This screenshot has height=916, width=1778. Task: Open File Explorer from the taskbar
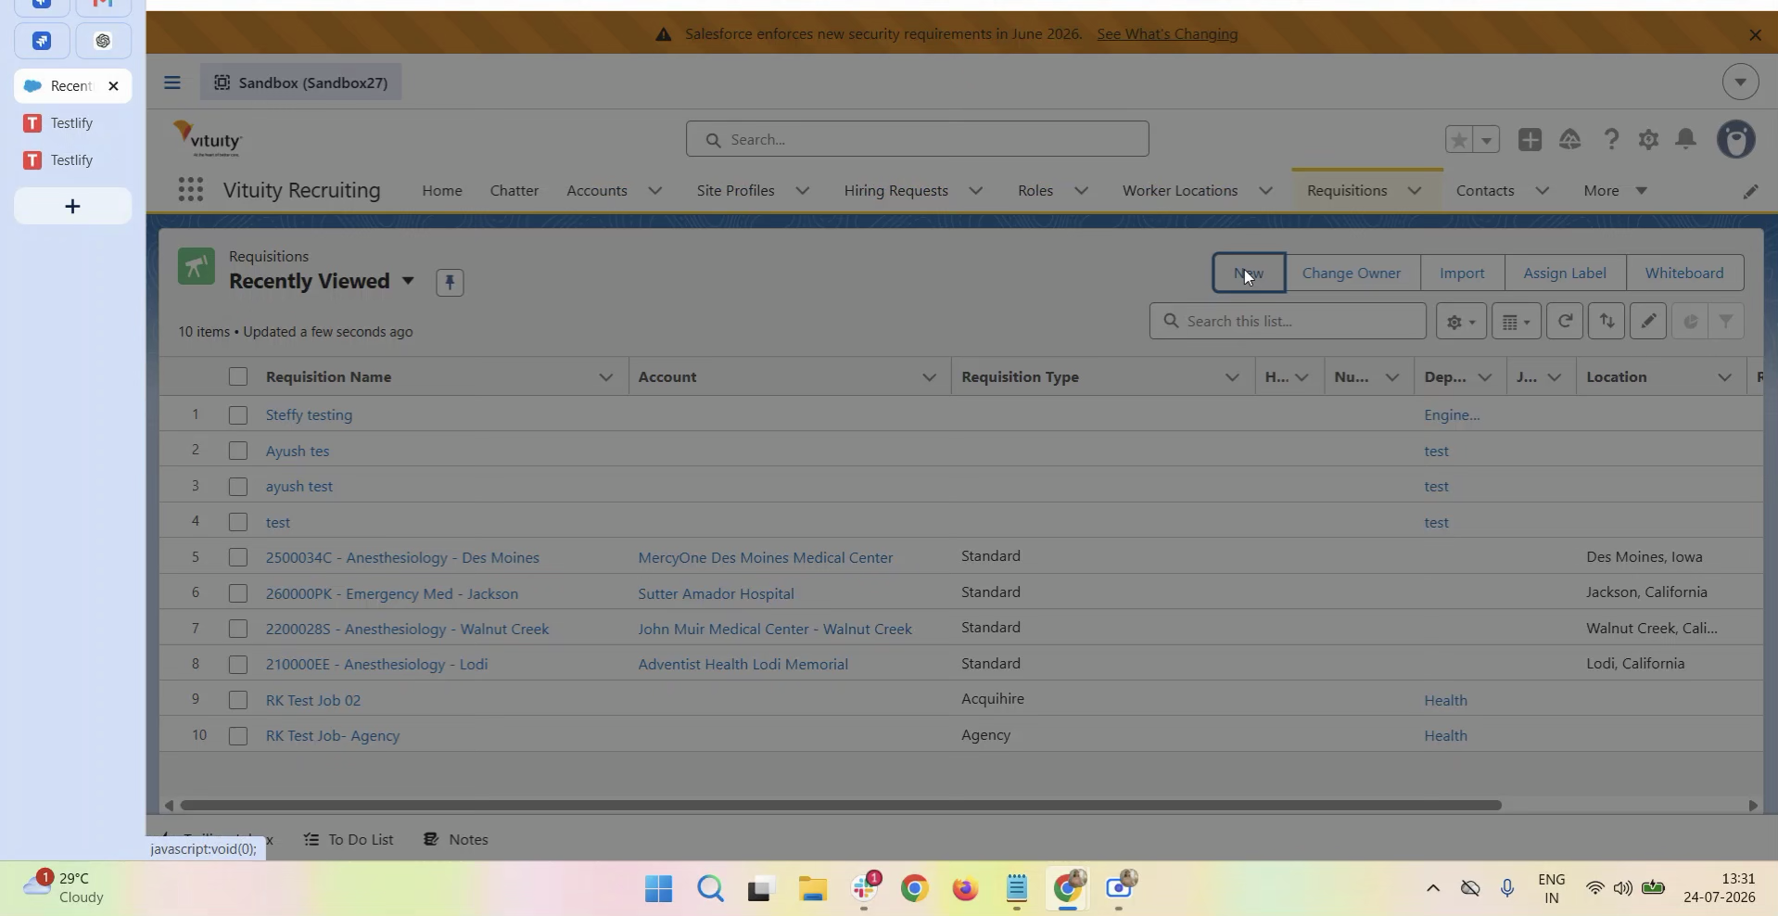click(x=812, y=889)
